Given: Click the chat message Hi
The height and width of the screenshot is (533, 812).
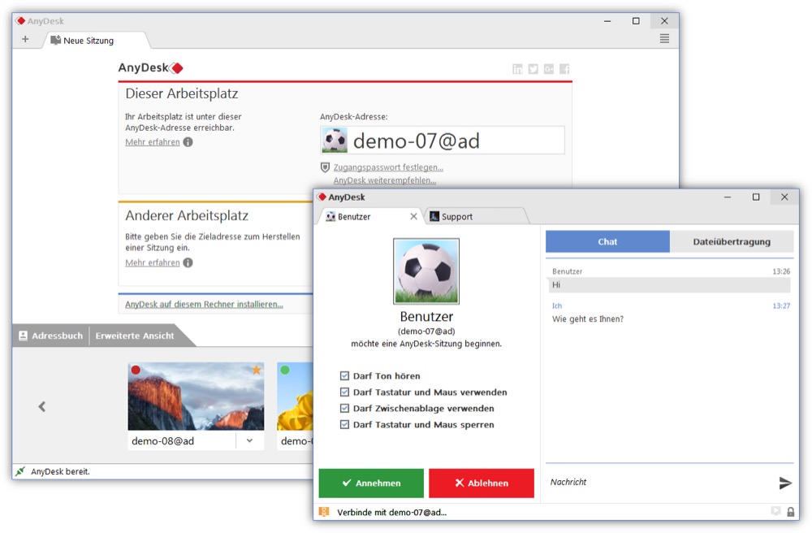Looking at the screenshot, I should pyautogui.click(x=668, y=285).
